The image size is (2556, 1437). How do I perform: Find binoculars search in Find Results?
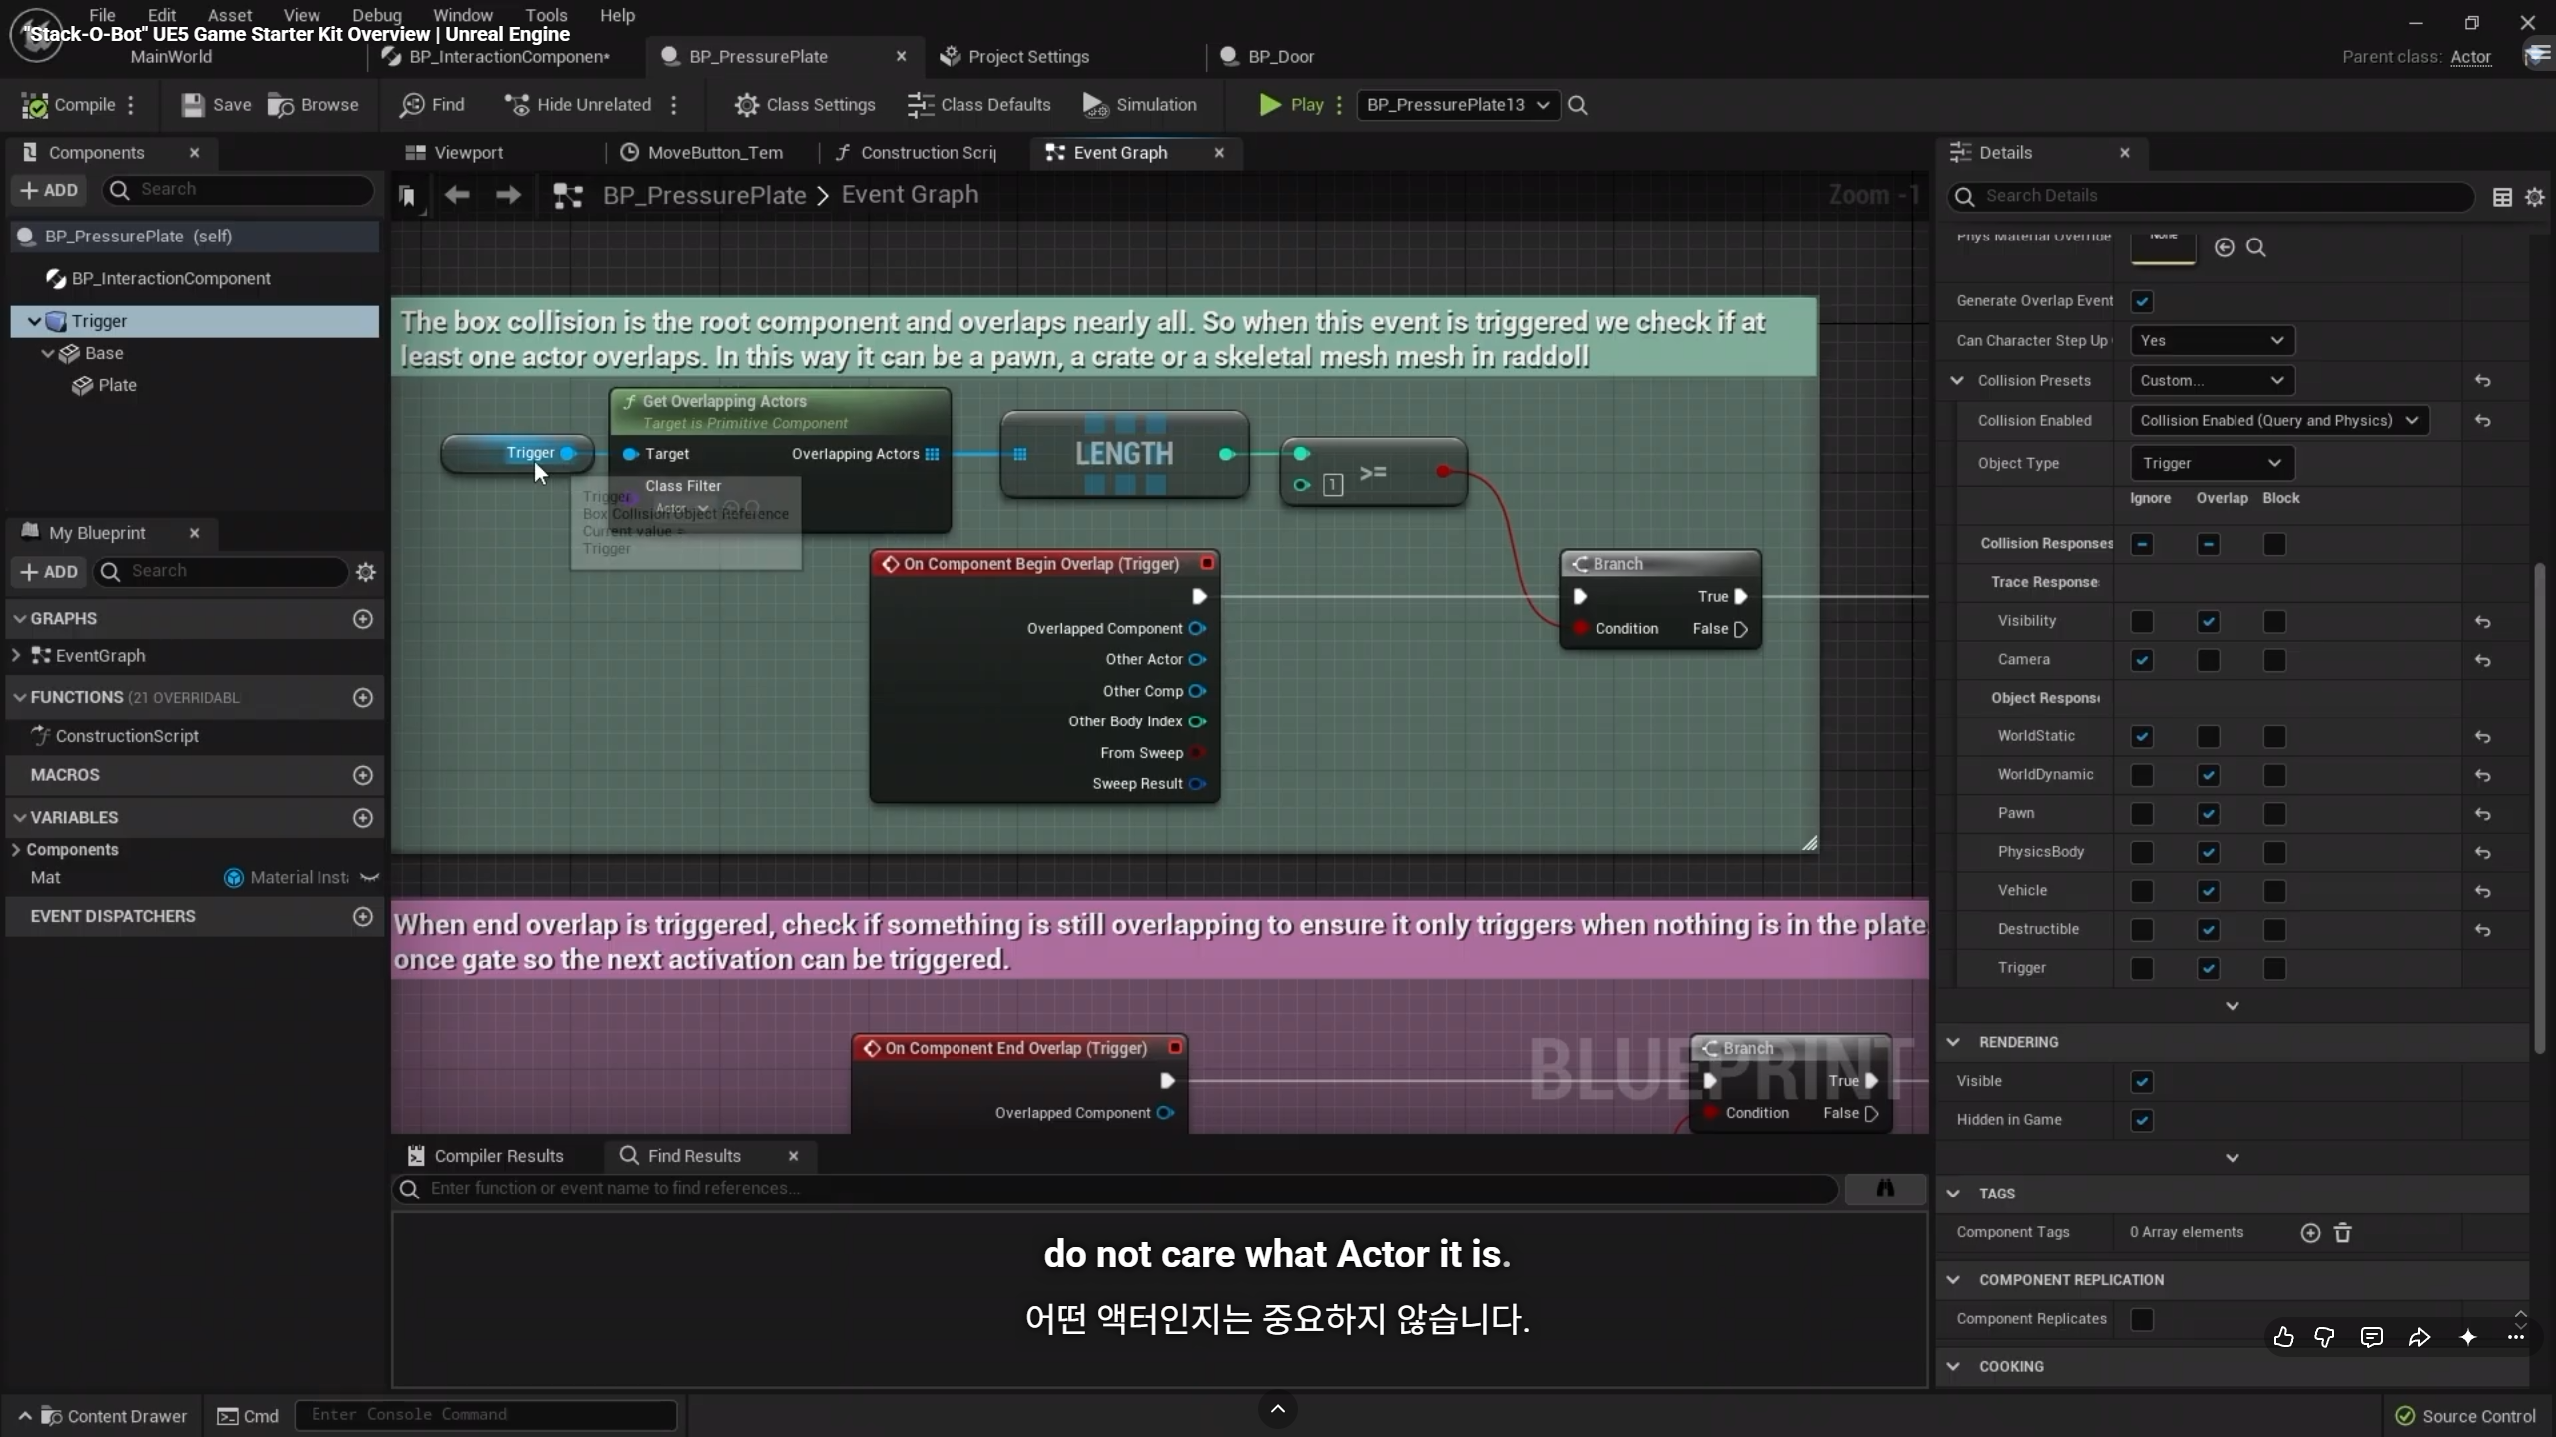[x=1885, y=1188]
